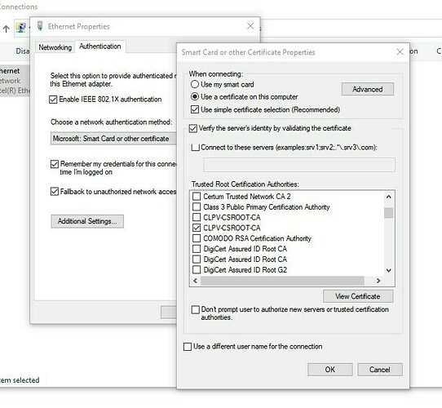Image resolution: width=442 pixels, height=408 pixels.
Task: Uncheck Verify the server's identity checkbox
Action: click(x=192, y=128)
